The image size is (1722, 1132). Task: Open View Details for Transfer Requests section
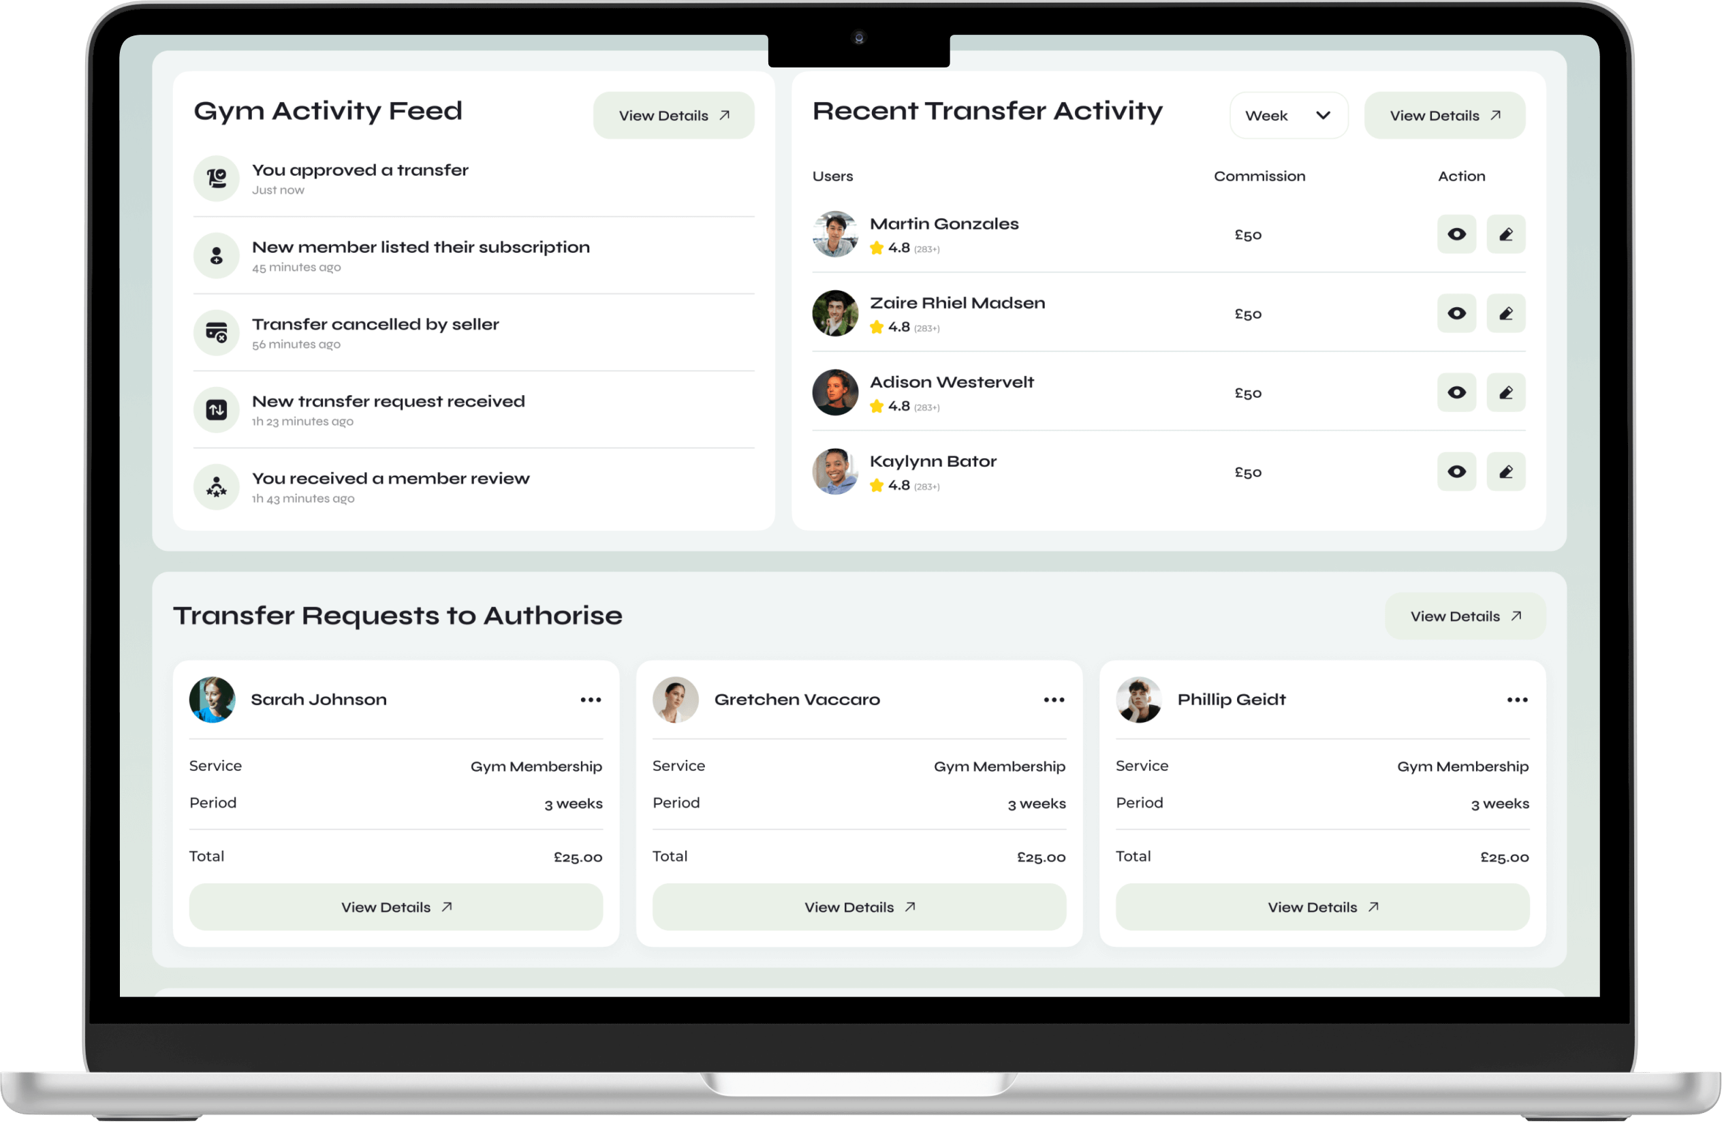pos(1465,616)
